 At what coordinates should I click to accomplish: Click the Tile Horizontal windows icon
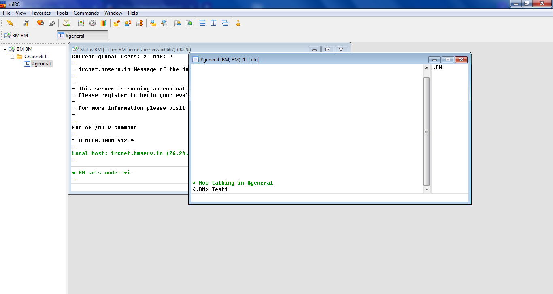point(202,23)
